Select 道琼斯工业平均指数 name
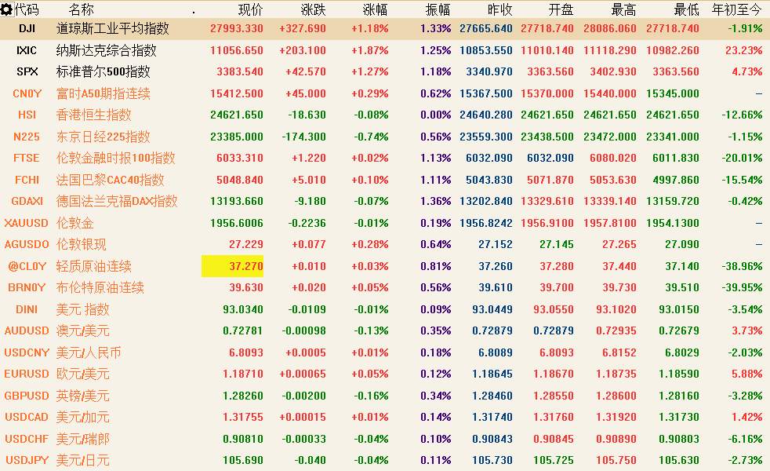Screen dimensions: 770x471 [112, 28]
